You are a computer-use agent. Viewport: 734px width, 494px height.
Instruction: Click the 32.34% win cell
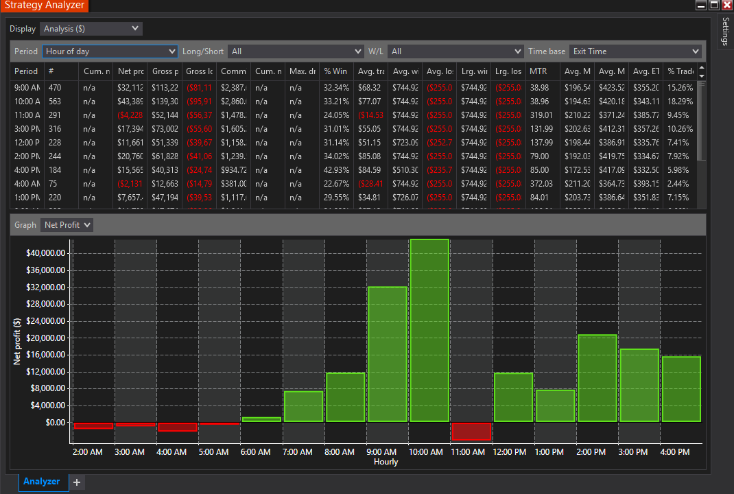[336, 88]
